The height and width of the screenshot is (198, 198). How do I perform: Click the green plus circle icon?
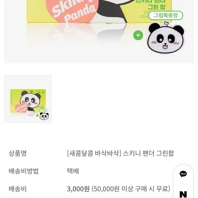(x=138, y=35)
